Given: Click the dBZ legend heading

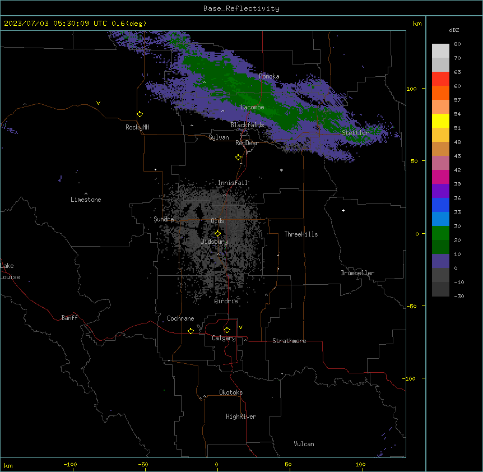Looking at the screenshot, I should (454, 30).
